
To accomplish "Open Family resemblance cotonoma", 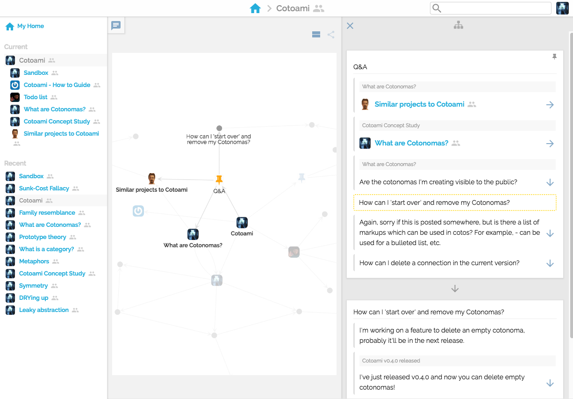I will click(x=47, y=212).
